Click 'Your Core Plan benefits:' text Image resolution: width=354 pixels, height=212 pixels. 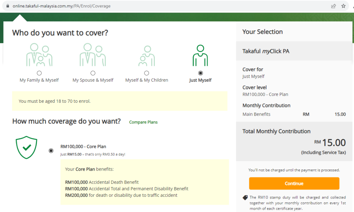click(x=89, y=169)
